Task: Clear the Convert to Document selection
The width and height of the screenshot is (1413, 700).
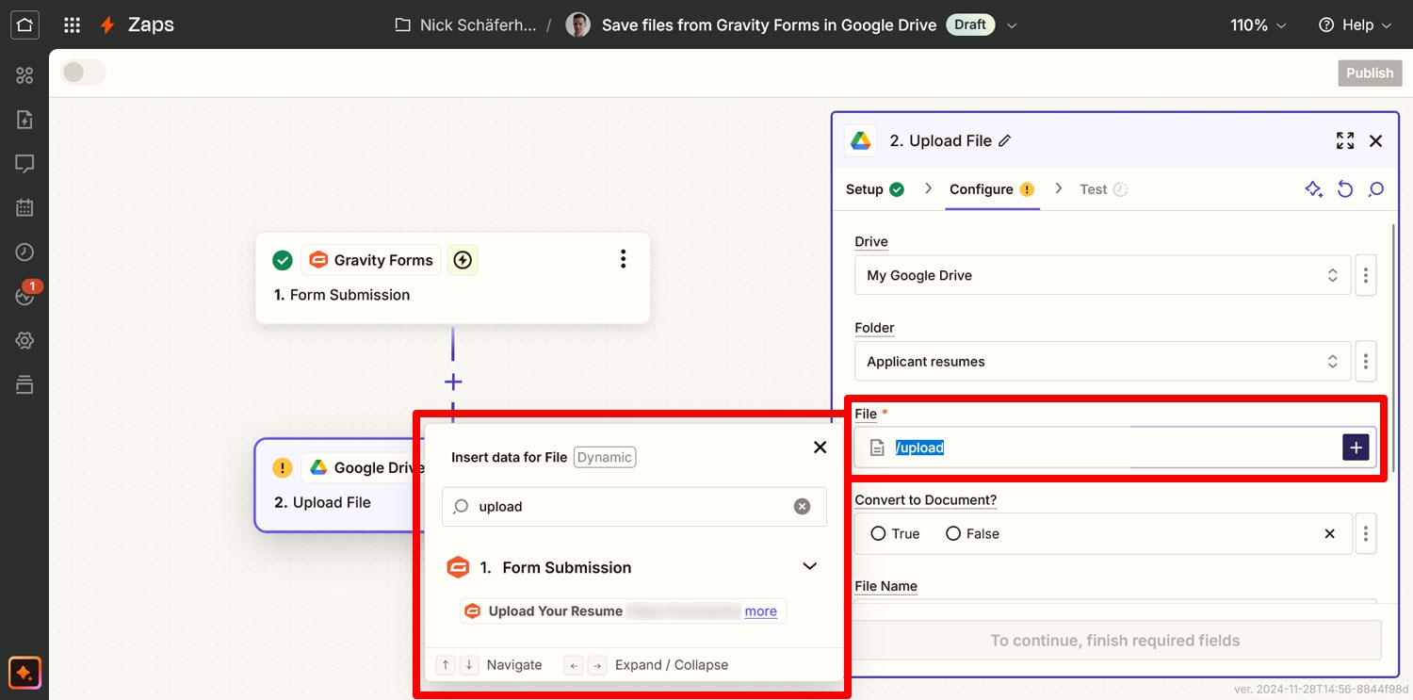Action: (1330, 533)
